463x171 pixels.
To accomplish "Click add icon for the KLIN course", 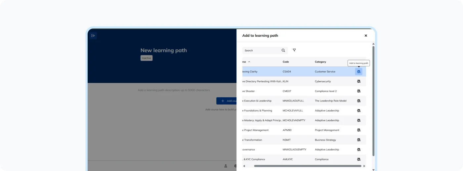I will click(x=358, y=81).
